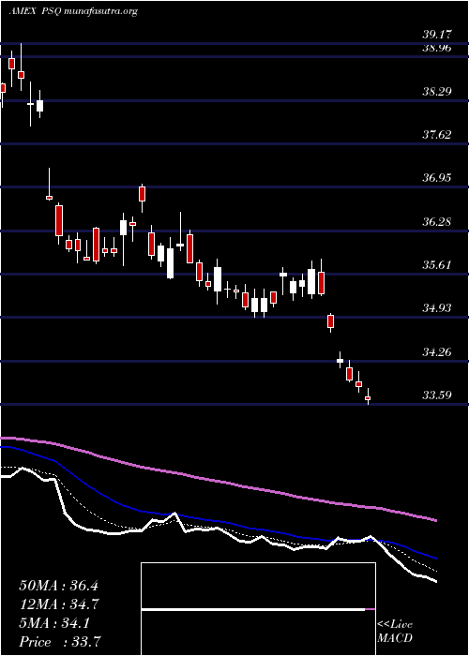Click the 39.17 price label
Image resolution: width=469 pixels, height=656 pixels.
coord(437,35)
